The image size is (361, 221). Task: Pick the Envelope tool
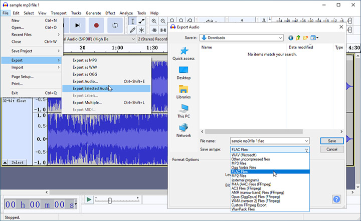(142, 21)
